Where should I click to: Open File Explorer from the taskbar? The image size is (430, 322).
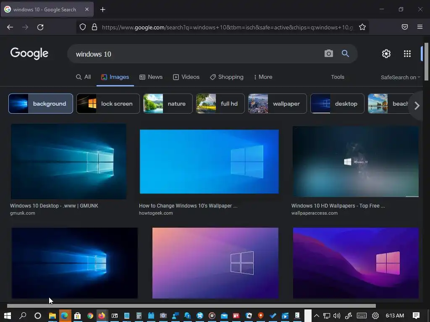(x=52, y=316)
